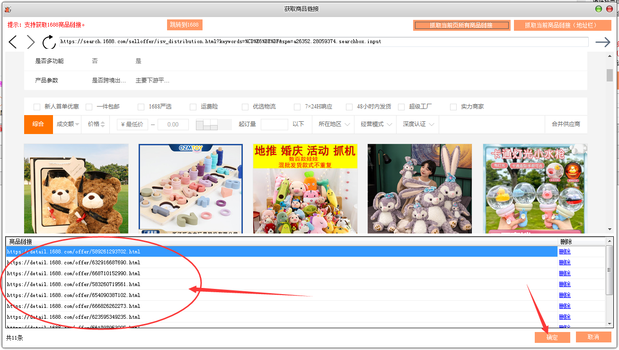Delete link 589261293702 via its 删除
The image size is (619, 350).
[x=565, y=251]
